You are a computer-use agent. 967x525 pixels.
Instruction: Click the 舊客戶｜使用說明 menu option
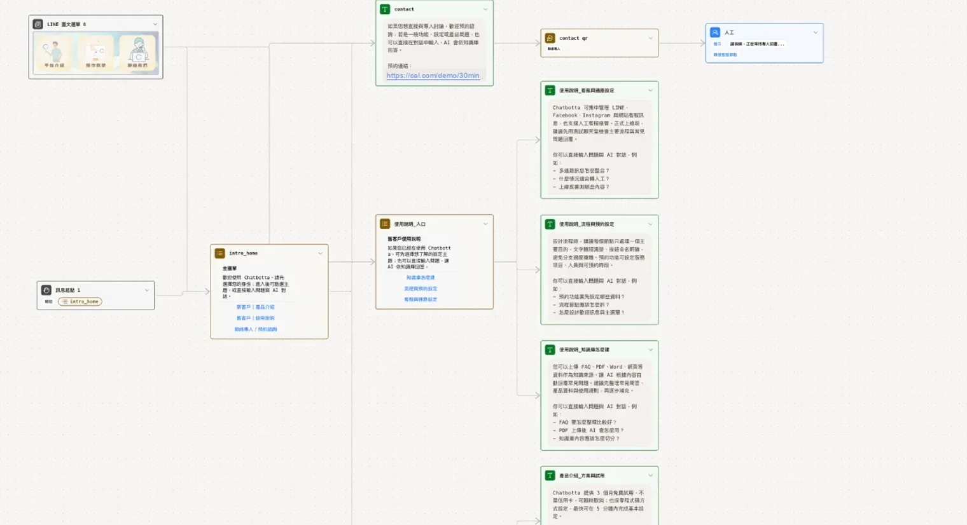[256, 318]
